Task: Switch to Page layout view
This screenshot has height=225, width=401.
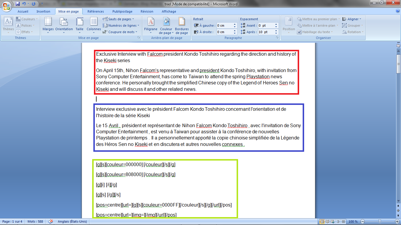Action: tap(322, 221)
